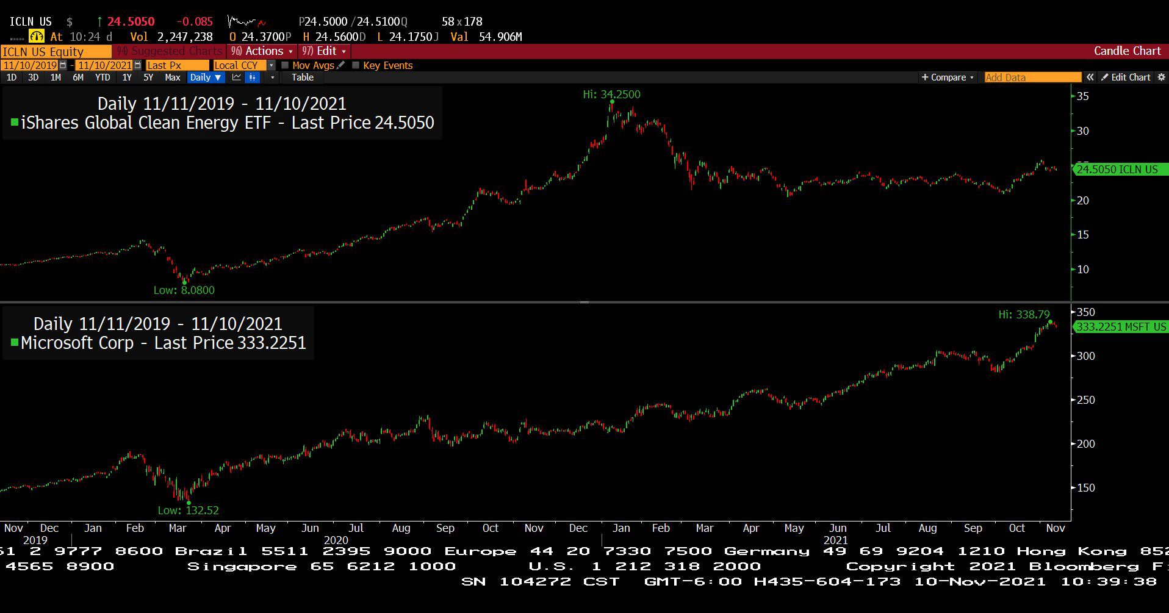This screenshot has height=613, width=1169.
Task: Expand the chart type options arrow
Action: [x=272, y=77]
